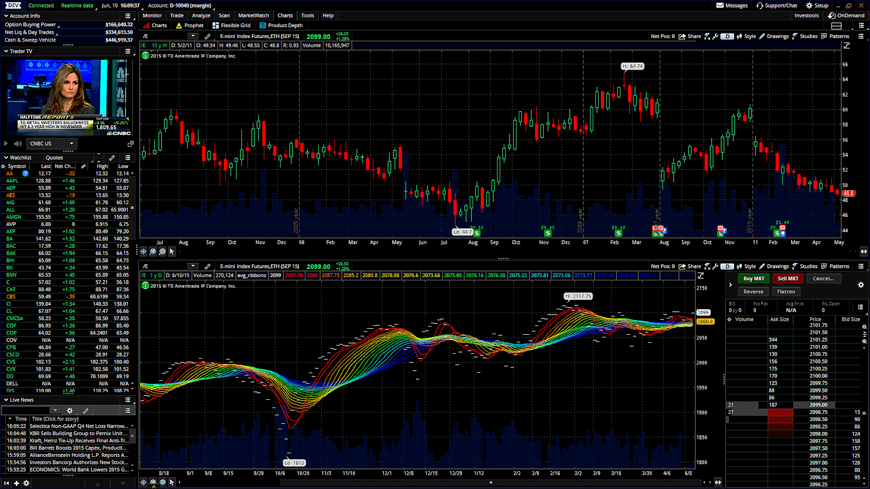Collapse the Watchlist gadget
The height and width of the screenshot is (489, 870).
tap(6, 158)
